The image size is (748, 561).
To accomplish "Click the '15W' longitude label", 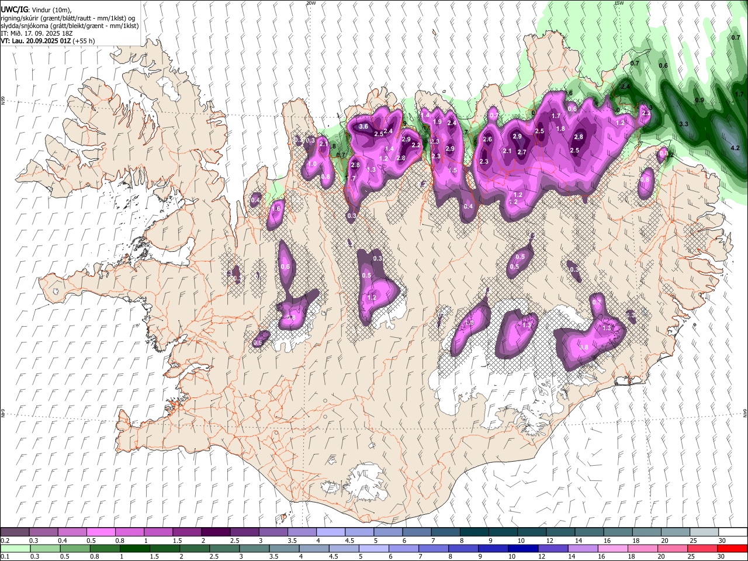I will point(619,3).
